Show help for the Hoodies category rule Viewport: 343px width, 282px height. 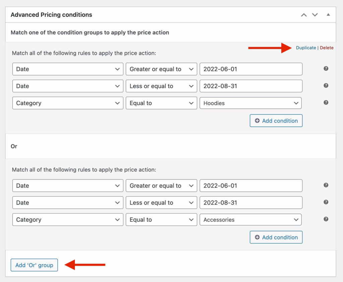(x=326, y=103)
